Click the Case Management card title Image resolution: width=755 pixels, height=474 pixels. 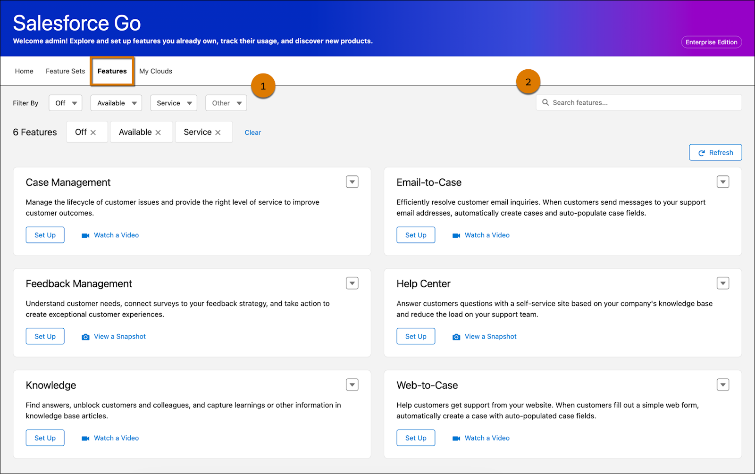[68, 183]
